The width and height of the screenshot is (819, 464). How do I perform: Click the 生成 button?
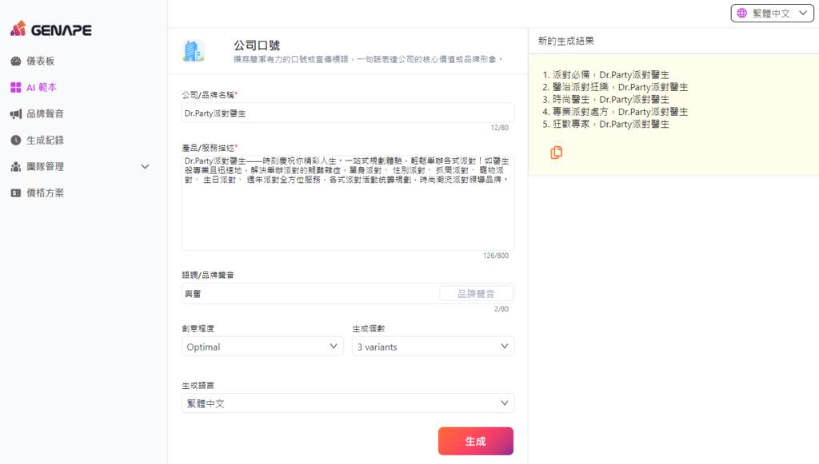[x=475, y=441]
